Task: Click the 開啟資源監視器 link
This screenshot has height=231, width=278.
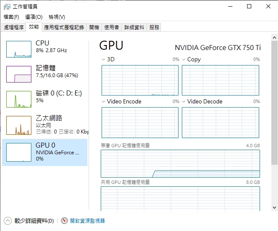Action: click(x=87, y=221)
